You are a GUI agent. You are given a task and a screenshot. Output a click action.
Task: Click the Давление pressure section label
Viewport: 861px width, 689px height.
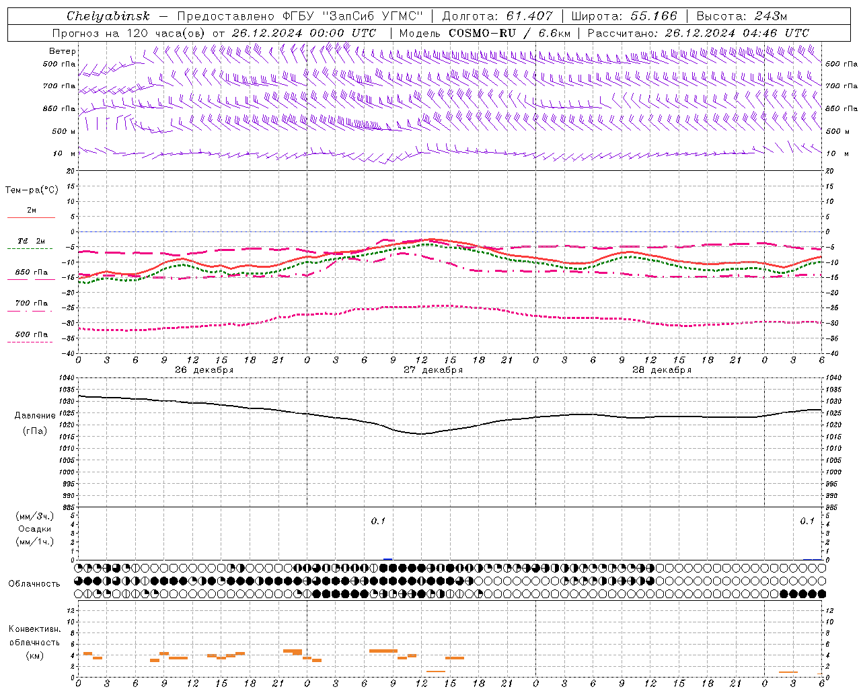coord(35,416)
